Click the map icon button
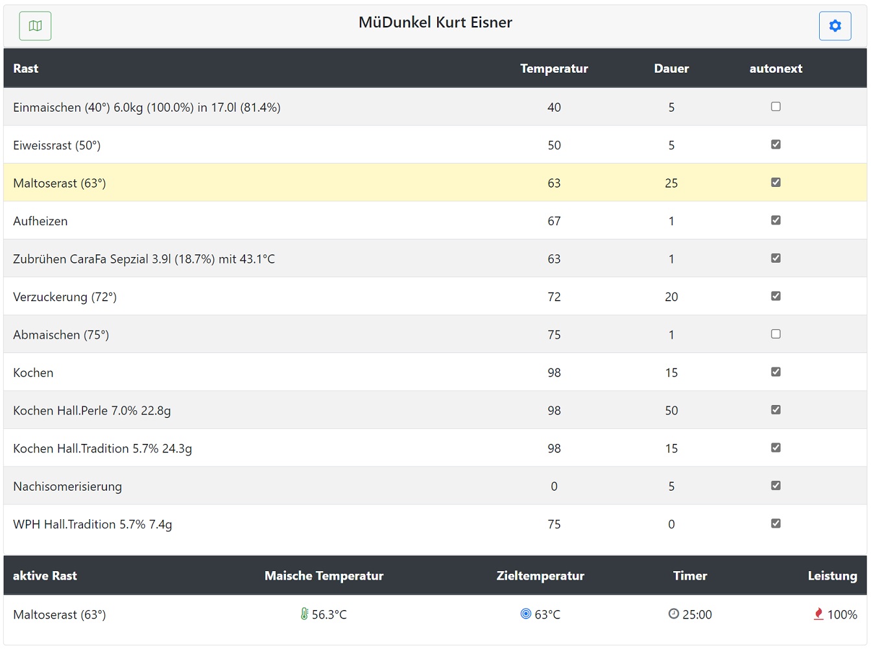 pos(35,26)
